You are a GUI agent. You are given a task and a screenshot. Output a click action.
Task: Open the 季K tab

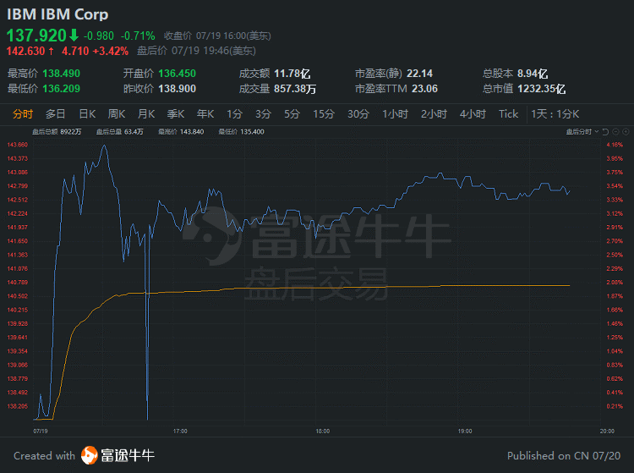coord(176,114)
